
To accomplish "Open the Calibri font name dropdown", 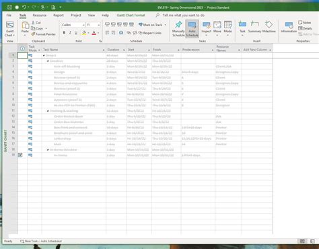I will tap(83, 25).
